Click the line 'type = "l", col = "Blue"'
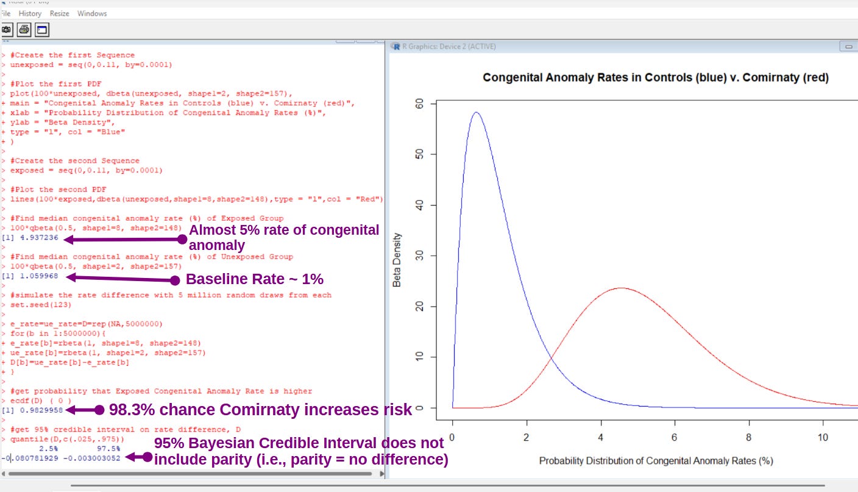 (x=68, y=132)
